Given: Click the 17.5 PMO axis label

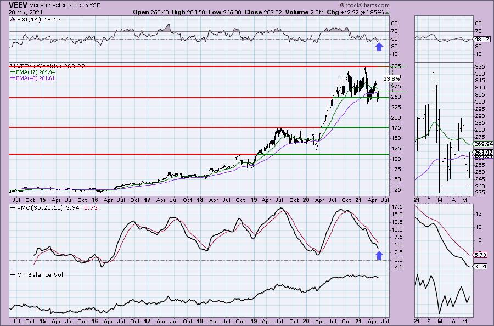Looking at the screenshot, I should click(397, 207).
